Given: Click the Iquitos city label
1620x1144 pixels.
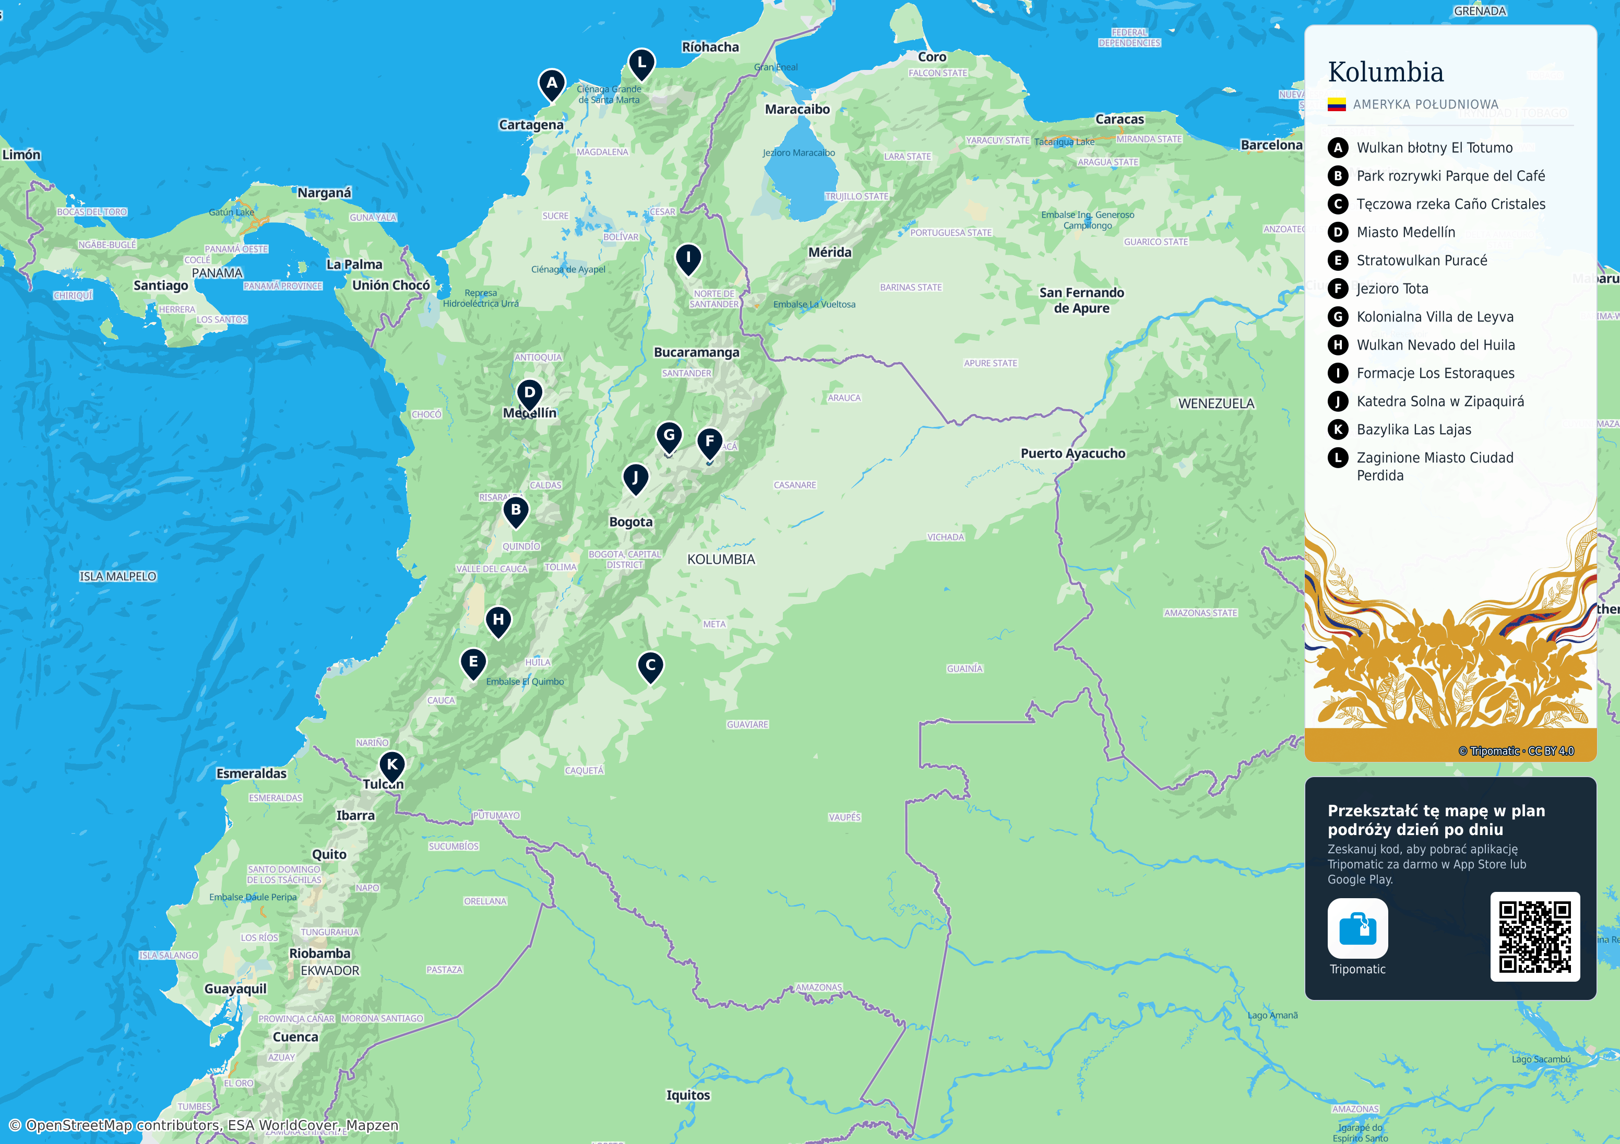Looking at the screenshot, I should [x=688, y=1095].
